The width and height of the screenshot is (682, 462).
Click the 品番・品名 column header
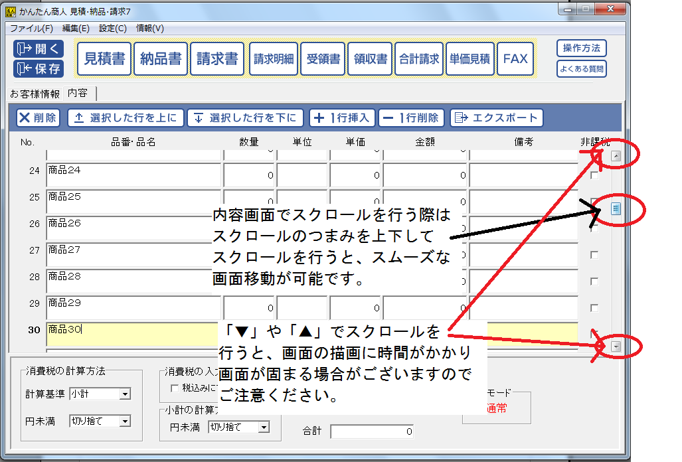click(133, 142)
